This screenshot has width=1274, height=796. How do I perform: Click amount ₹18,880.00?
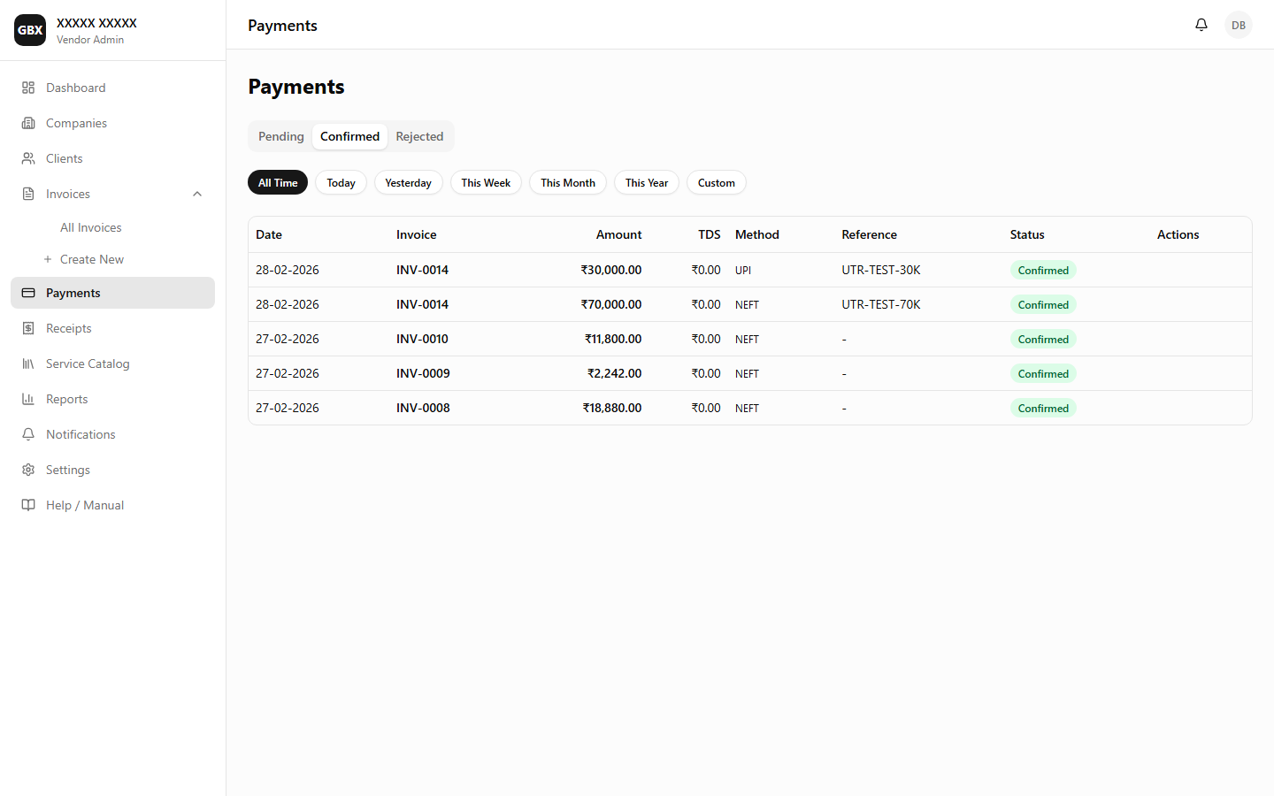click(x=612, y=408)
